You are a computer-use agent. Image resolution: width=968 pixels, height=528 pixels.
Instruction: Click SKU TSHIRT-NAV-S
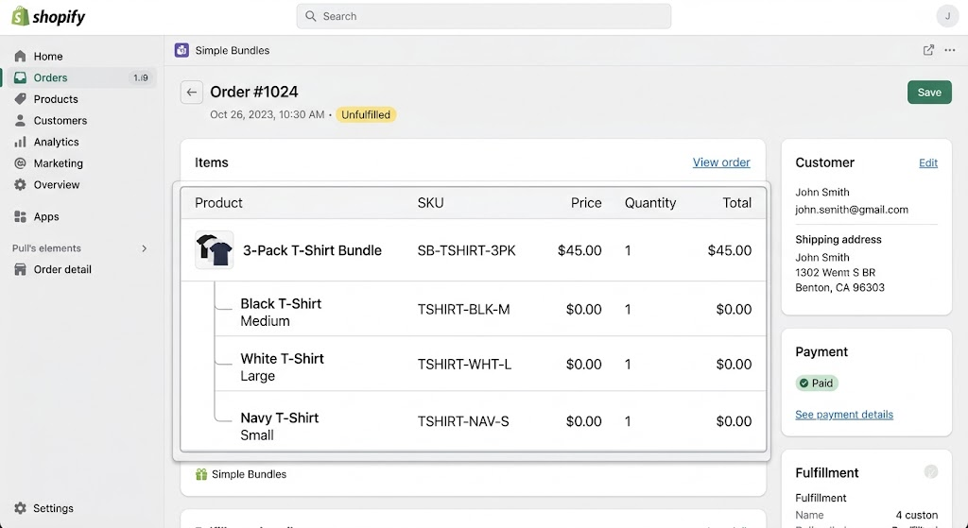point(463,421)
